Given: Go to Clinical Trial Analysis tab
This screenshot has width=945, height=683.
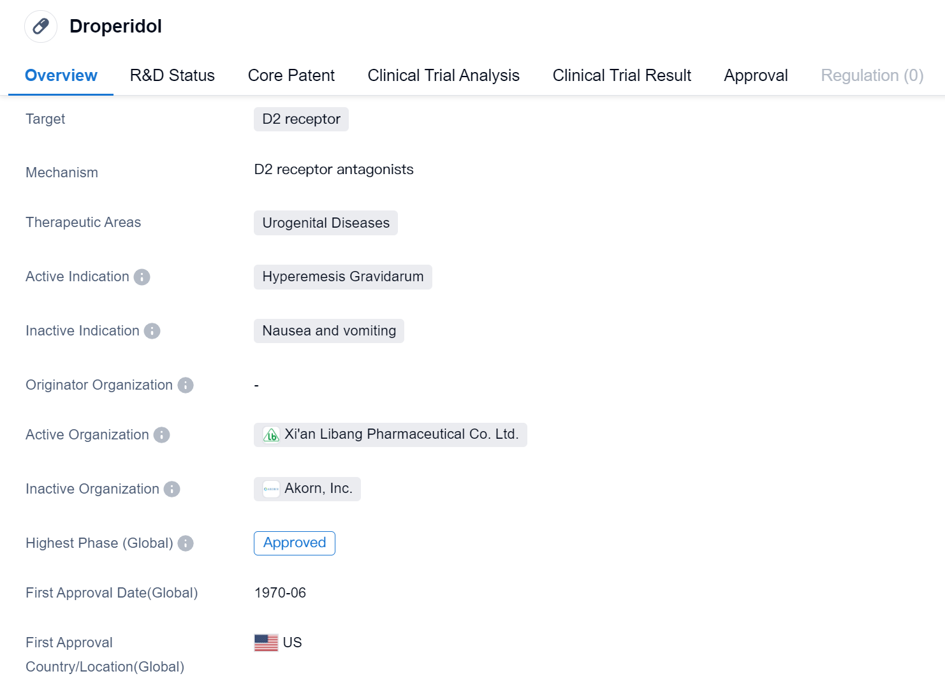Looking at the screenshot, I should [443, 75].
